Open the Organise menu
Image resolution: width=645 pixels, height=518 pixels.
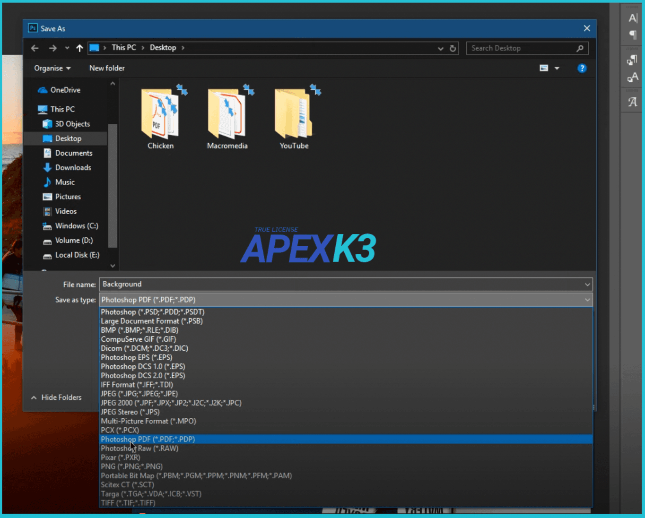tap(52, 68)
